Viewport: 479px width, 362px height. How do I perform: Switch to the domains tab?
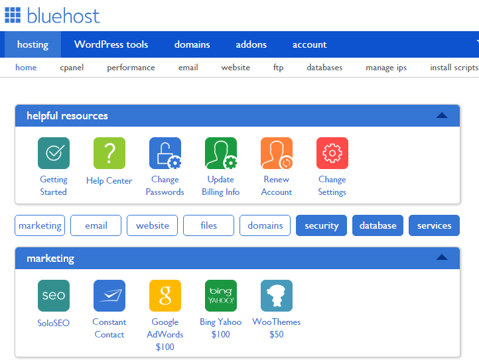coord(192,44)
